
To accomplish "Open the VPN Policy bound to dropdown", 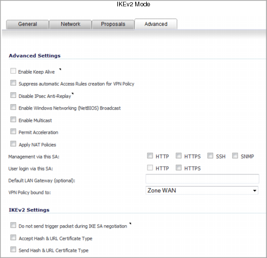I will pos(202,191).
